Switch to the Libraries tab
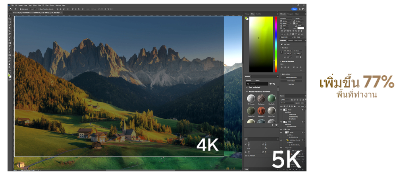 click(291, 40)
